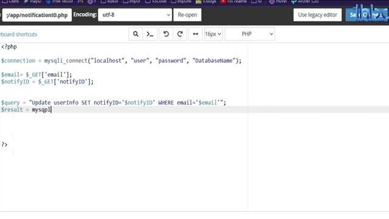This screenshot has width=389, height=219.
Task: Place cursor on the <?php opening line
Action: [x=9, y=47]
